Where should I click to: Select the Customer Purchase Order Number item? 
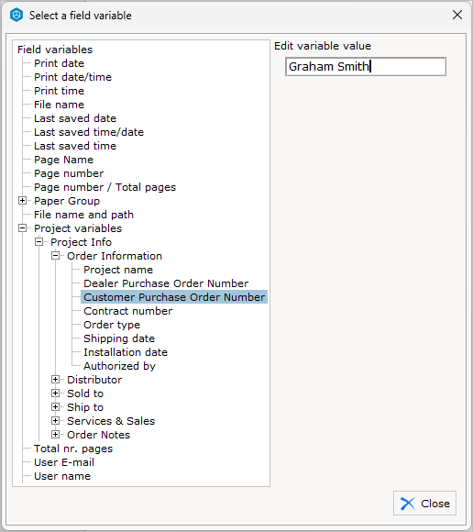[x=174, y=297]
